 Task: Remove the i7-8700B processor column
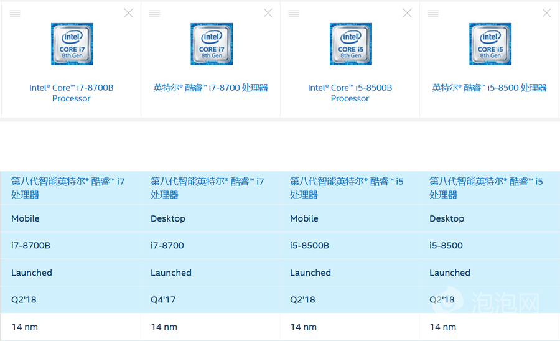pyautogui.click(x=129, y=13)
